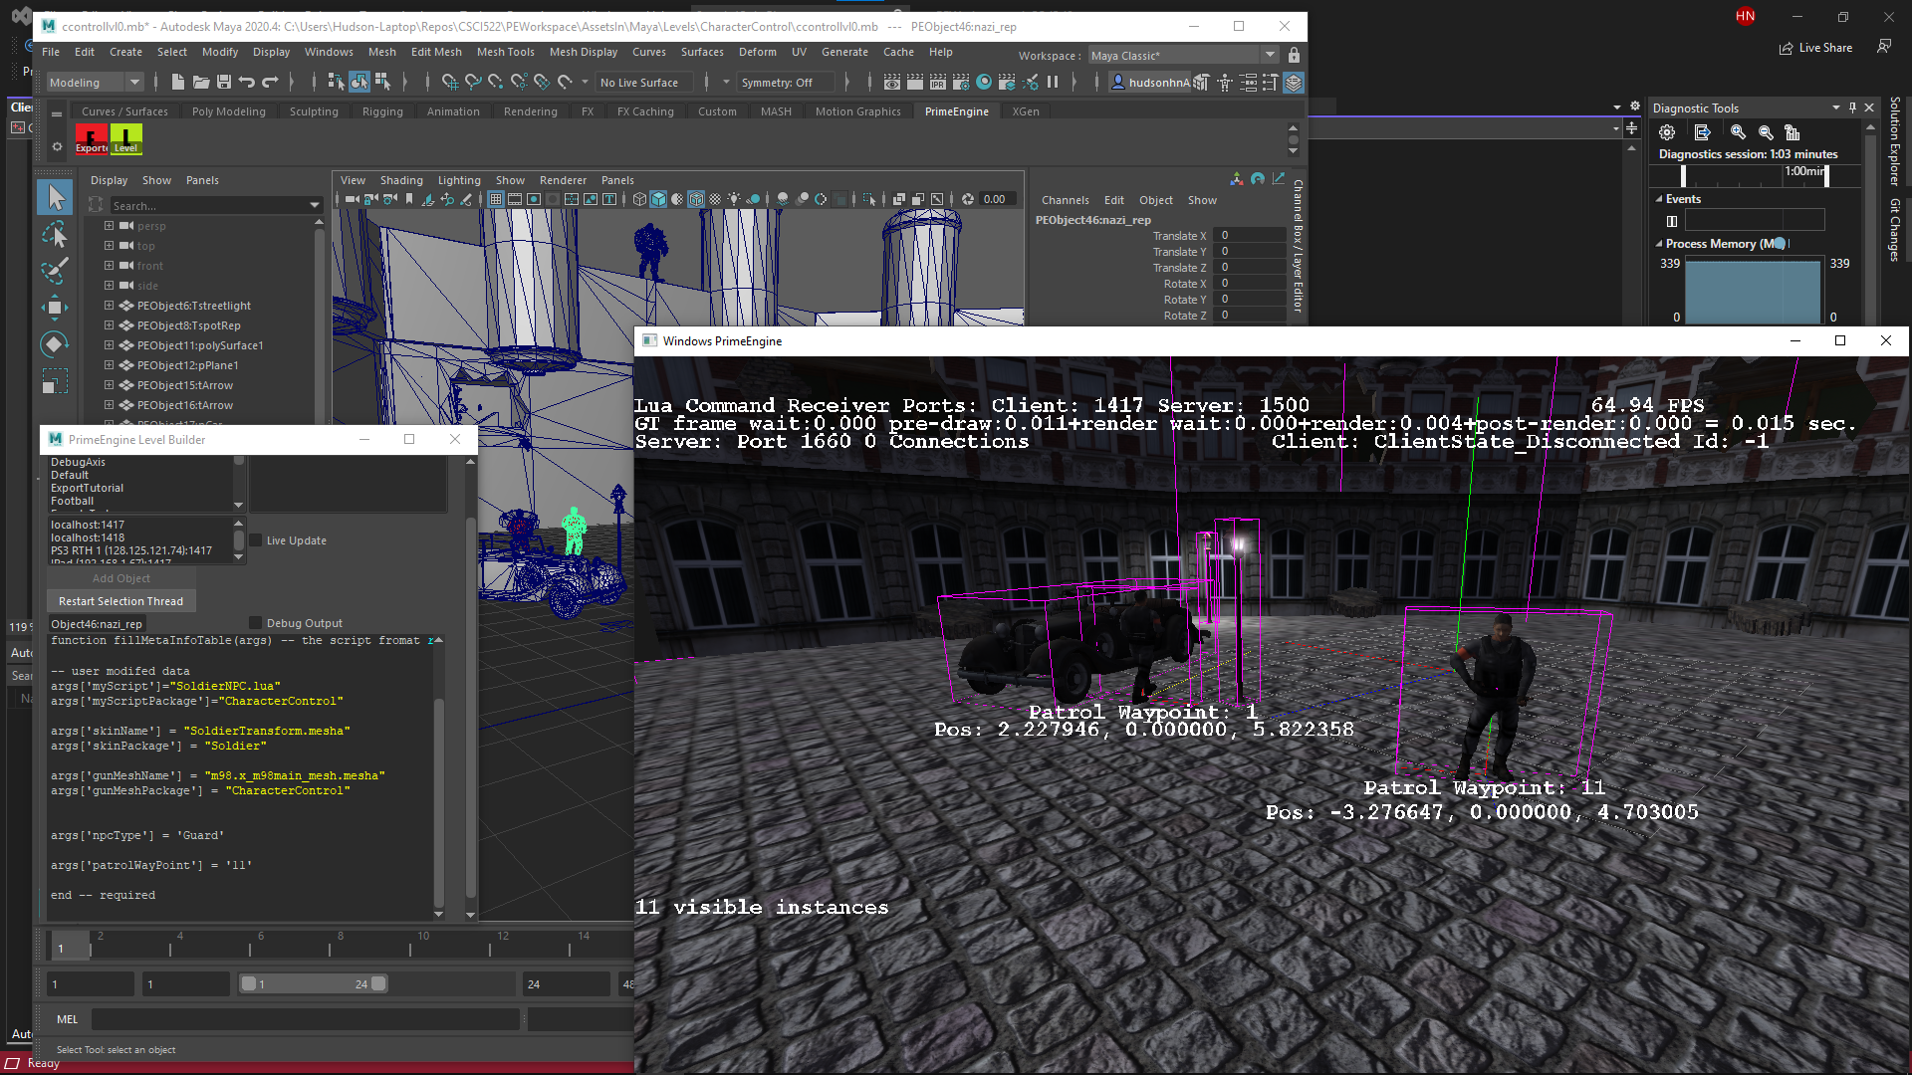
Task: Open the Mesh Tools menu
Action: point(505,52)
